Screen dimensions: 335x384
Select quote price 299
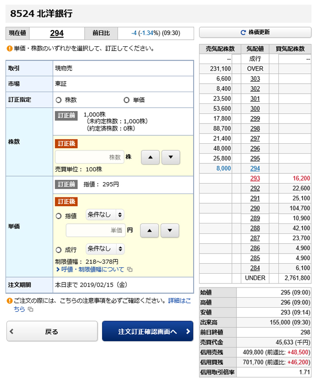(x=255, y=119)
